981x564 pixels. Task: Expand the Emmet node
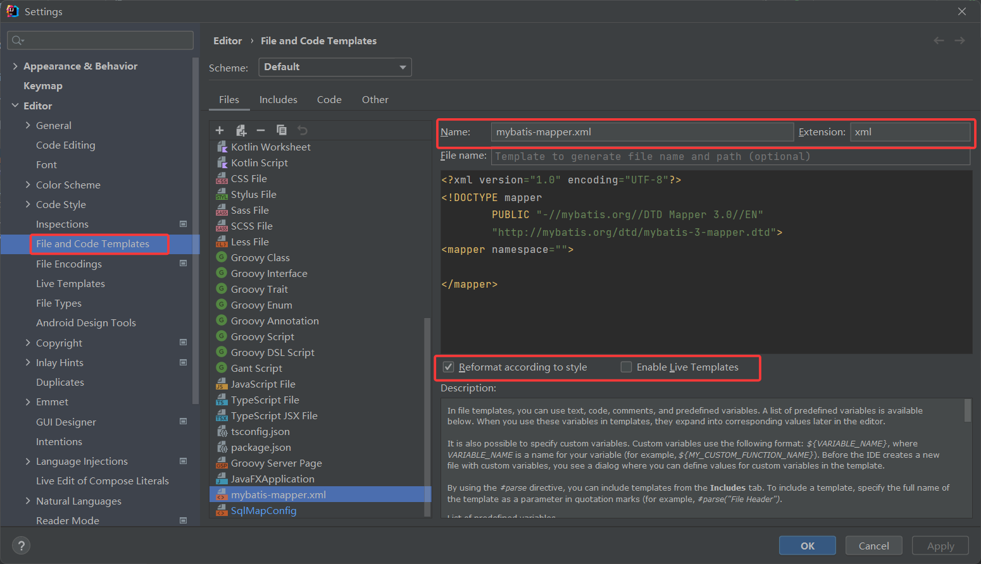28,402
